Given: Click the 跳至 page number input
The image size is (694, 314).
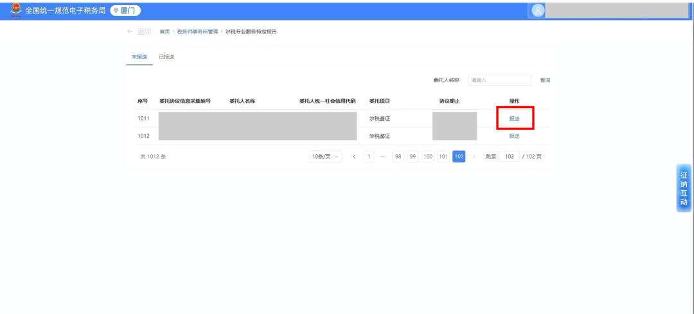Looking at the screenshot, I should click(x=510, y=157).
